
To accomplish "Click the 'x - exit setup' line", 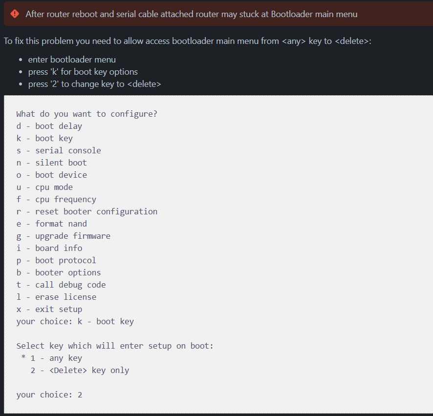I will click(49, 309).
